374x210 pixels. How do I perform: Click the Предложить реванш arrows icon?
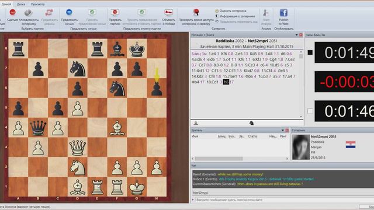coord(49,12)
